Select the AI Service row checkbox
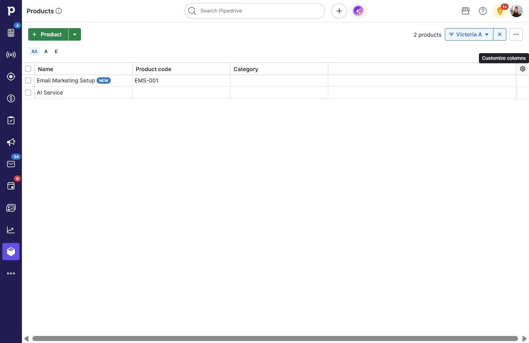The height and width of the screenshot is (343, 529). 28,93
